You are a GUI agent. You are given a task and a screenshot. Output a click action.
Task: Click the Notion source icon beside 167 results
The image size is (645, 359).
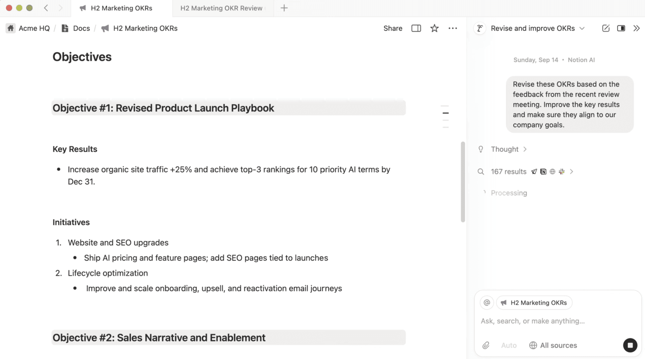[543, 171]
